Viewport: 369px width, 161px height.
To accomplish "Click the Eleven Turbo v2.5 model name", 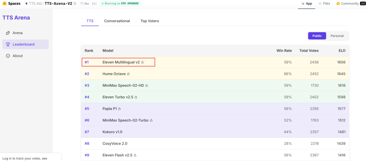I will coord(118,97).
